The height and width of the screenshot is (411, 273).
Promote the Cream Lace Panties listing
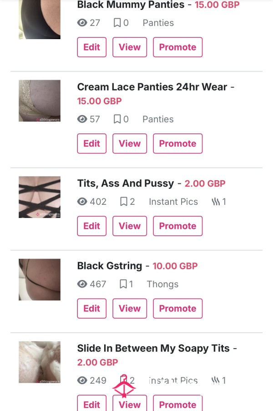tap(177, 143)
